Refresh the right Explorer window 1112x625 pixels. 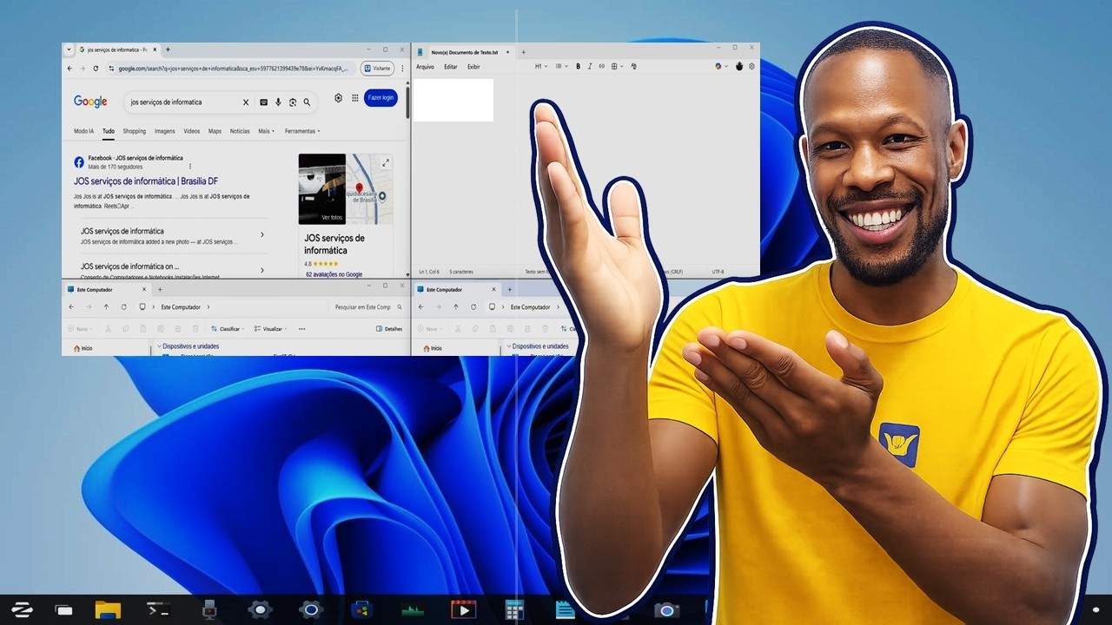[x=473, y=306]
